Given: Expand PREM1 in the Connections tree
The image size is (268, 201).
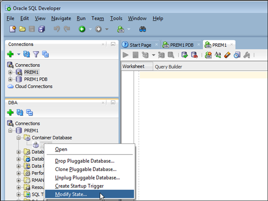Looking at the screenshot, I should [x=10, y=72].
